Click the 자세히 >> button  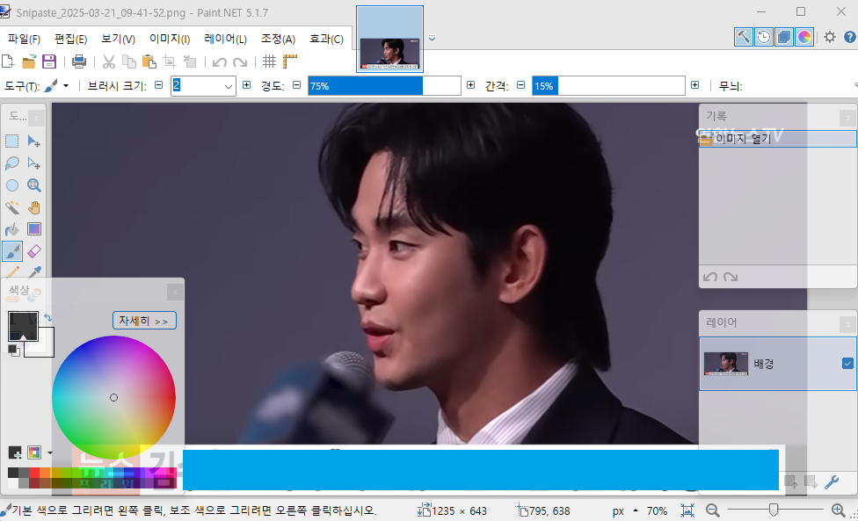click(x=144, y=321)
